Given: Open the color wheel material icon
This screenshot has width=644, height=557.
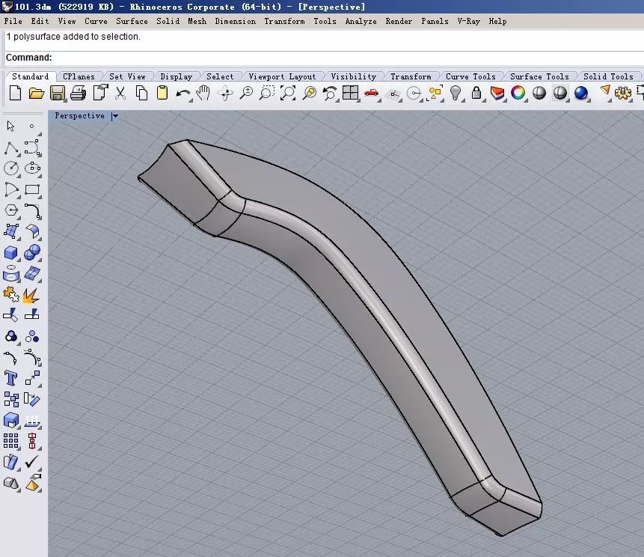Looking at the screenshot, I should [x=518, y=94].
